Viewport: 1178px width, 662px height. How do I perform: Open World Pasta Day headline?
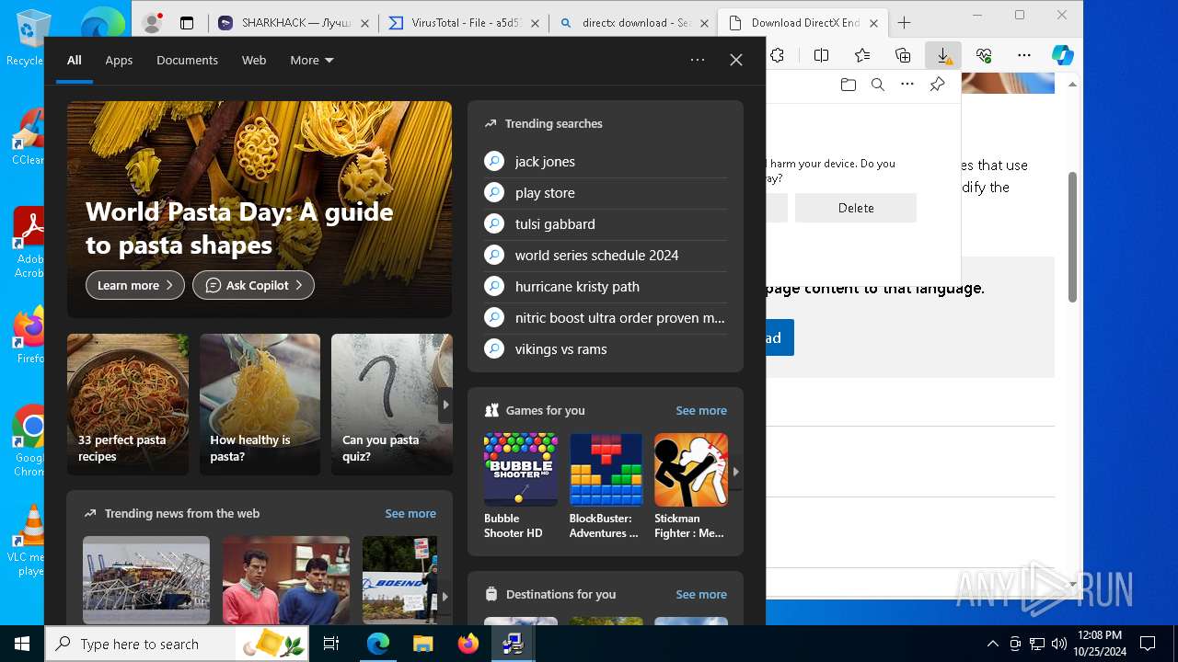[239, 228]
